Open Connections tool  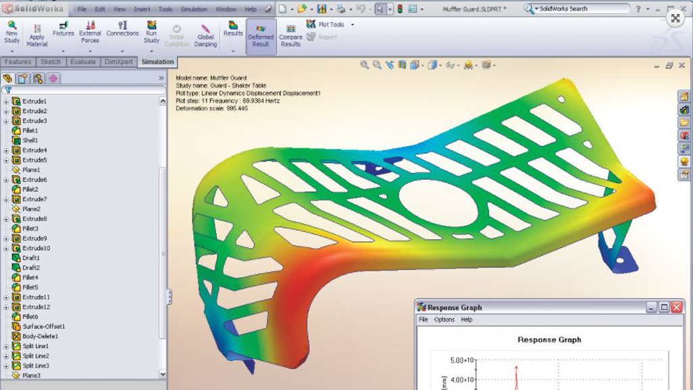(122, 29)
